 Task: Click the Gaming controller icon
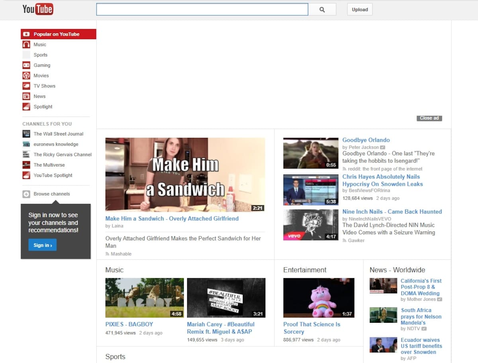(26, 65)
